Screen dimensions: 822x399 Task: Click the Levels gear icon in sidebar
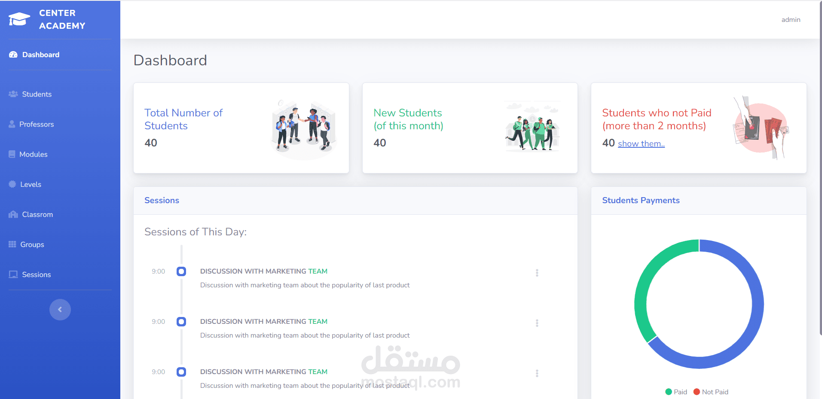click(12, 184)
